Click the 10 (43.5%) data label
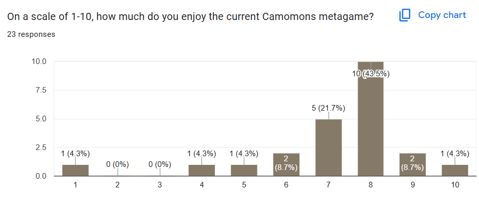The width and height of the screenshot is (479, 213). (x=370, y=74)
